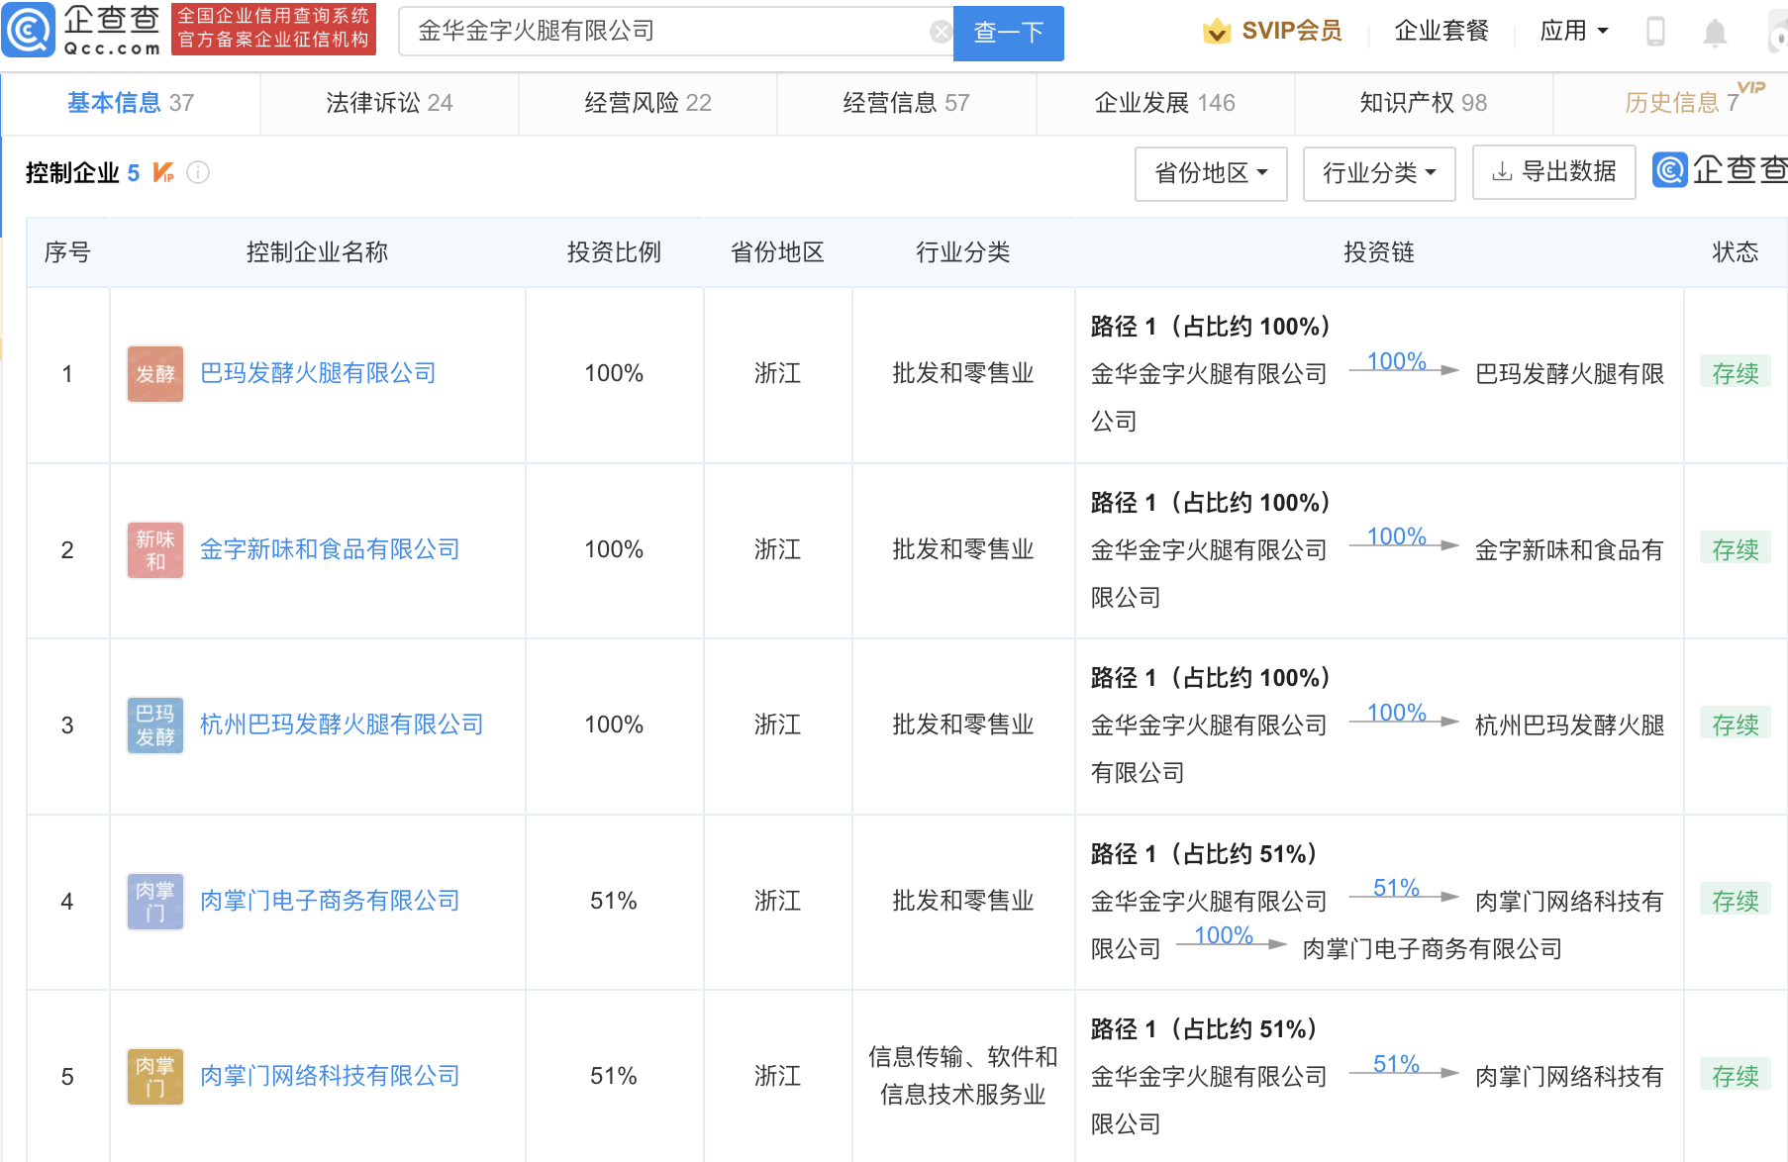Click the Qcc.com logo icon
Image resolution: width=1788 pixels, height=1162 pixels.
(x=30, y=31)
